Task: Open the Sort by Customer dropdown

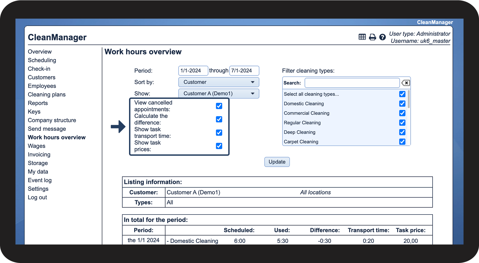Action: click(x=218, y=82)
